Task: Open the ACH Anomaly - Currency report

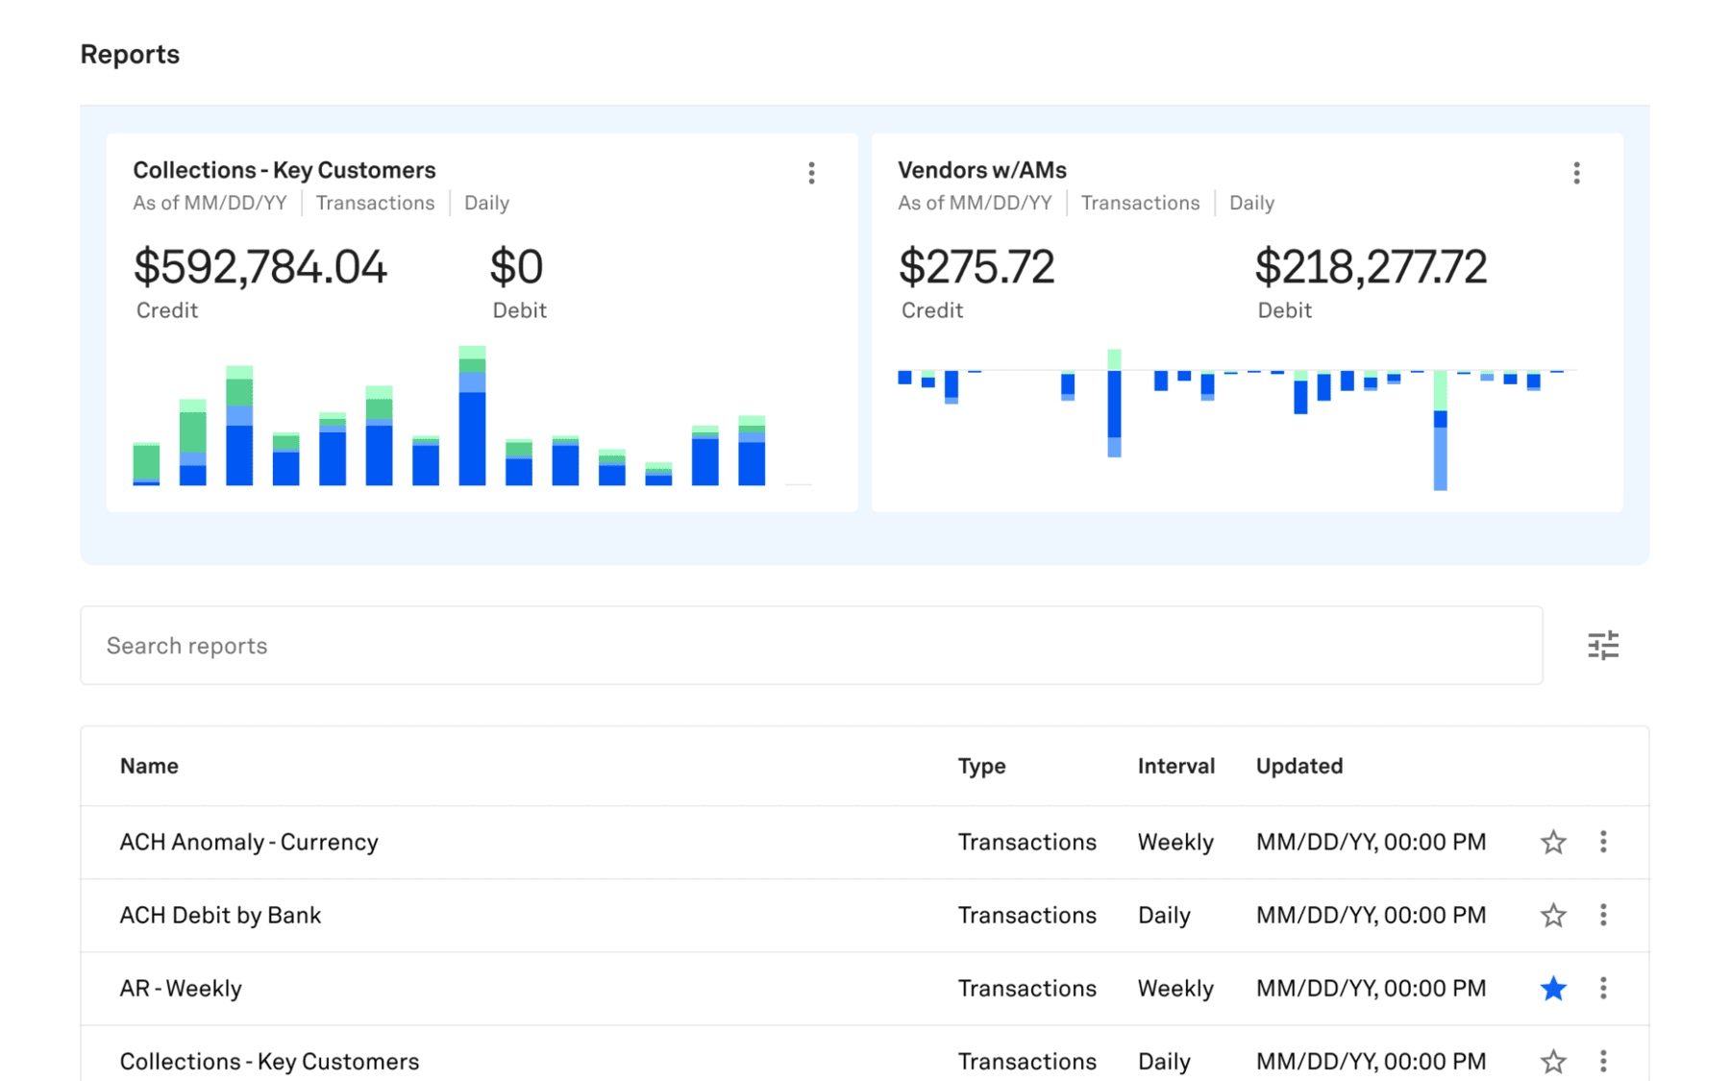Action: (249, 842)
